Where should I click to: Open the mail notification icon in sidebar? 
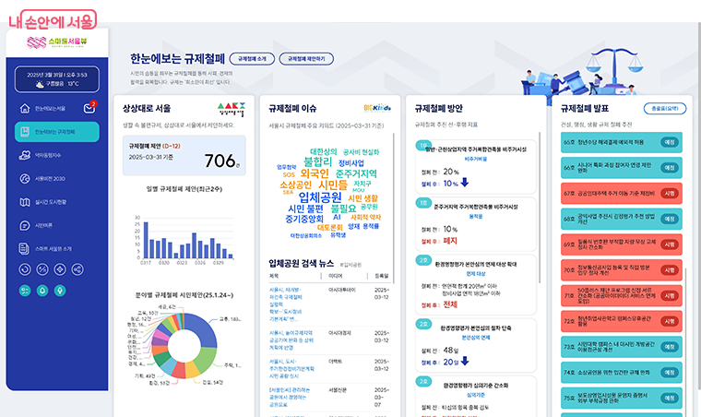89,109
